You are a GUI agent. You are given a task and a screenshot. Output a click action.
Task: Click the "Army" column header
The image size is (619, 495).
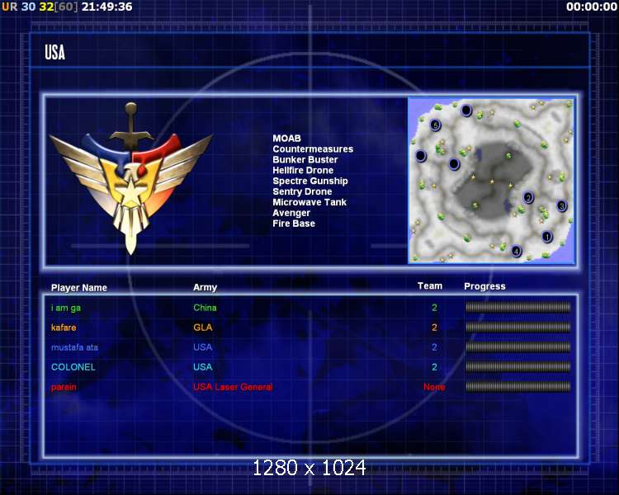click(x=205, y=288)
